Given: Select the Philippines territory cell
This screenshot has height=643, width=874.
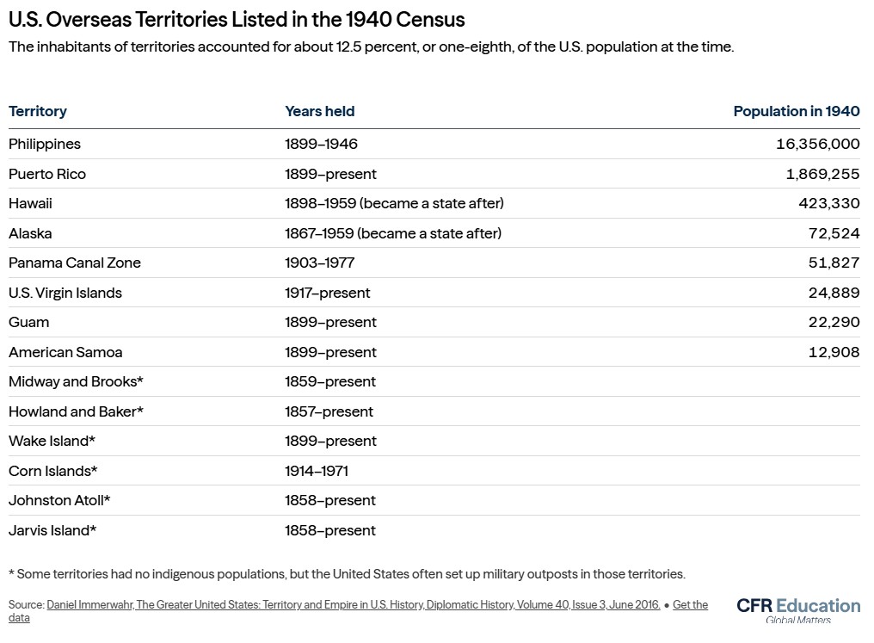Looking at the screenshot, I should pyautogui.click(x=45, y=144).
